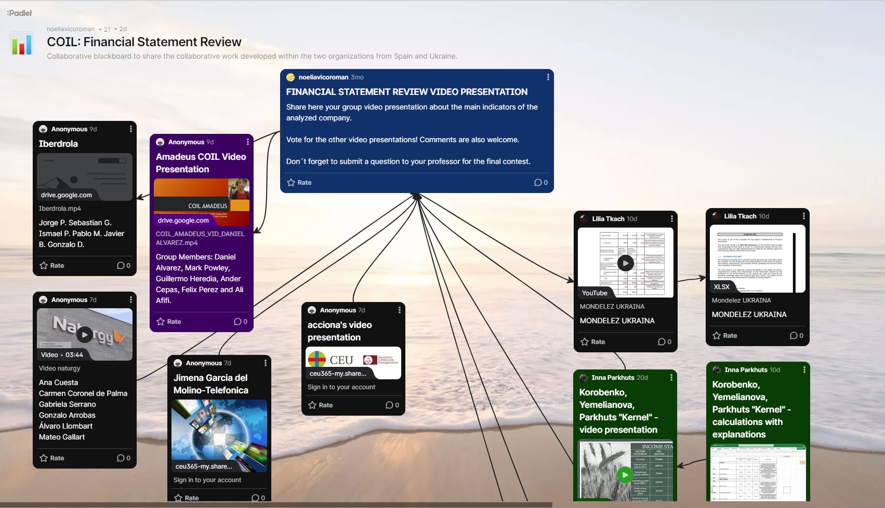Play the Naturgy video
This screenshot has height=508, width=885.
tap(85, 335)
